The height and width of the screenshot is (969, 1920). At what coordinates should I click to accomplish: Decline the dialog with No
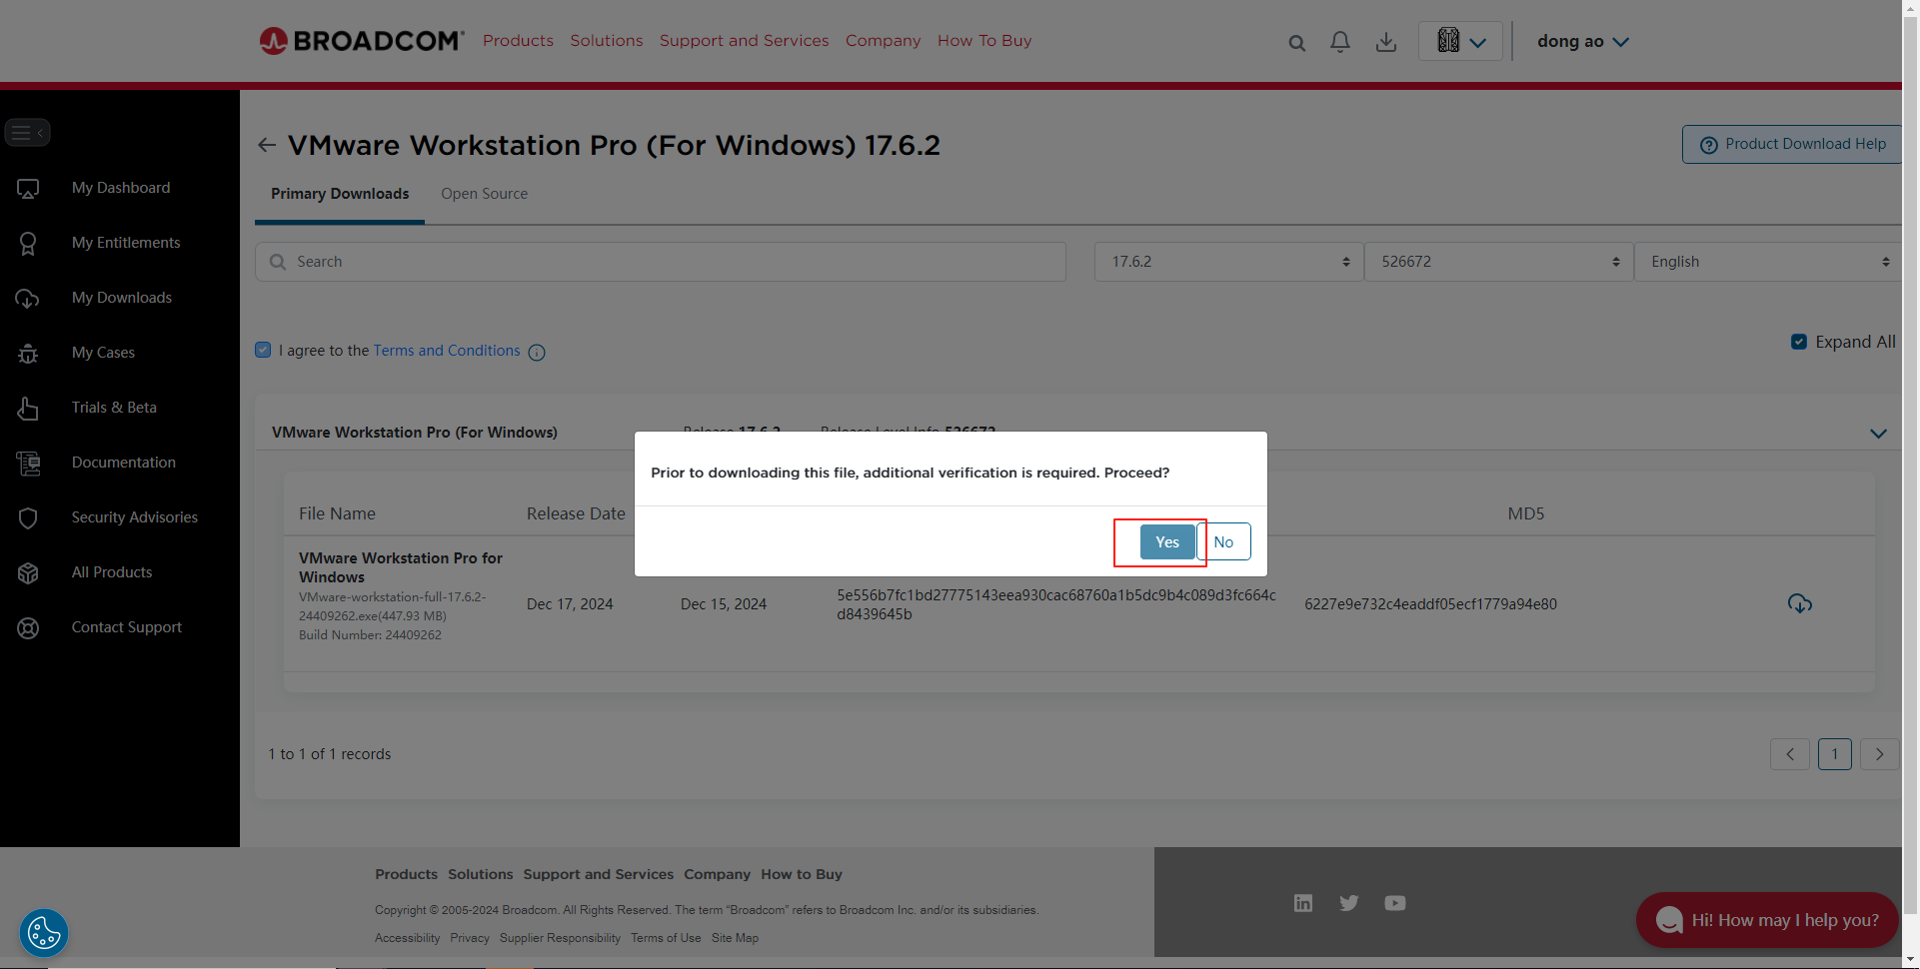click(x=1223, y=541)
